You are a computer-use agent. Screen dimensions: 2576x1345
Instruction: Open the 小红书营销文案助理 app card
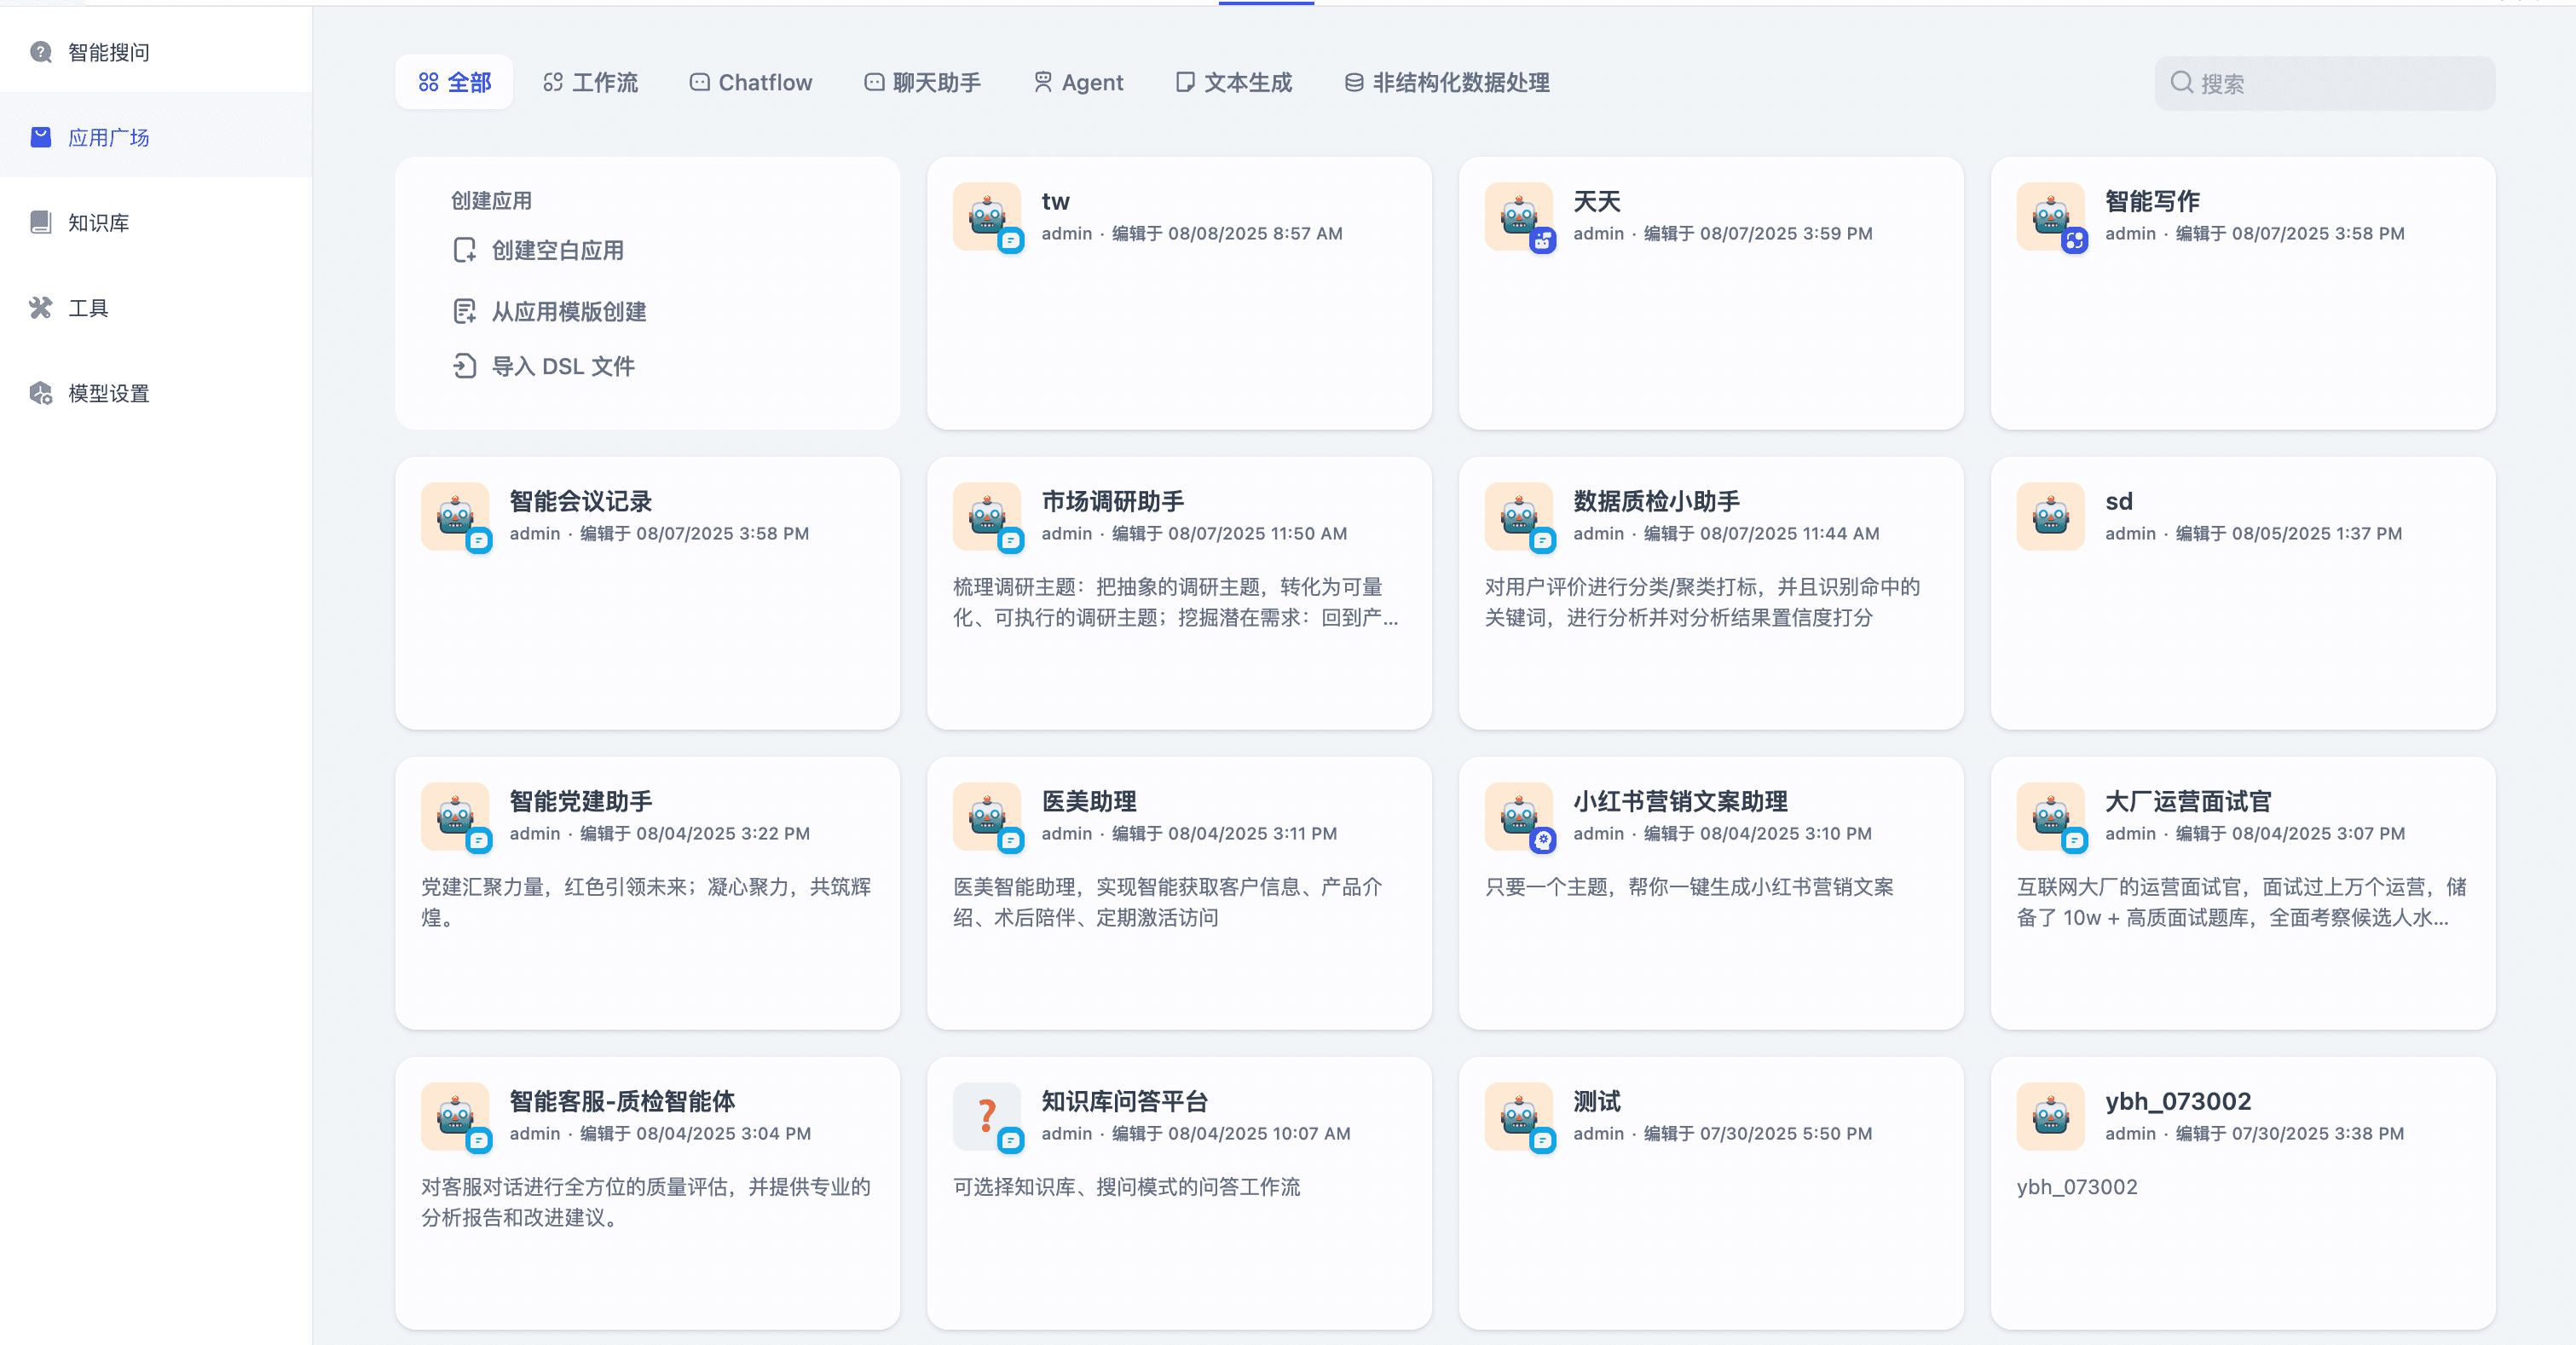tap(1710, 893)
